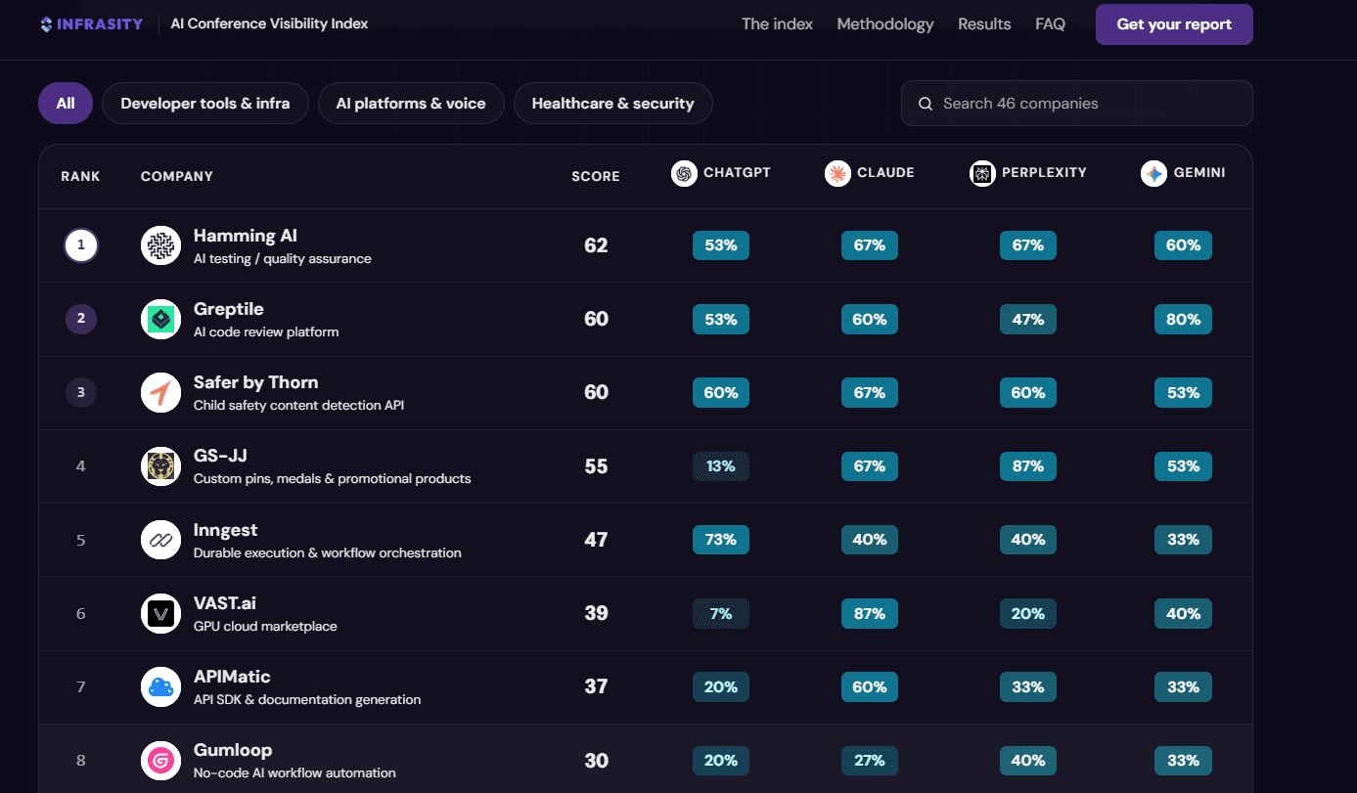
Task: Click the COMPANY column header
Action: click(x=177, y=177)
